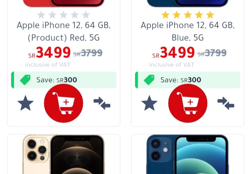
Task: Click the blue iPhone image at top right
Action: pyautogui.click(x=187, y=3)
